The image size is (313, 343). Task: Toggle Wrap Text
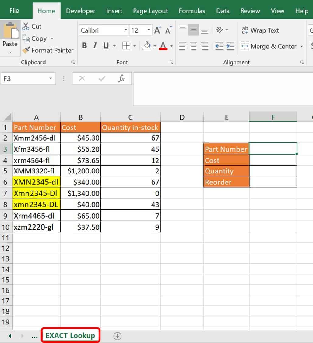tap(260, 30)
